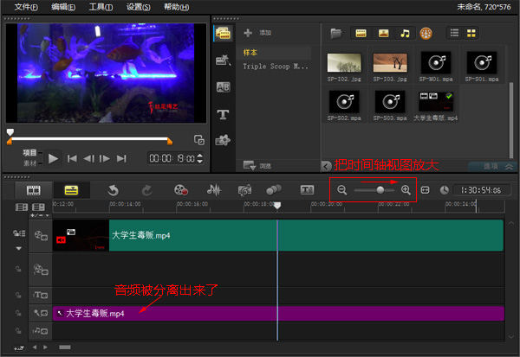The width and height of the screenshot is (520, 357).
Task: Open the Media library panel icon
Action: (x=223, y=34)
